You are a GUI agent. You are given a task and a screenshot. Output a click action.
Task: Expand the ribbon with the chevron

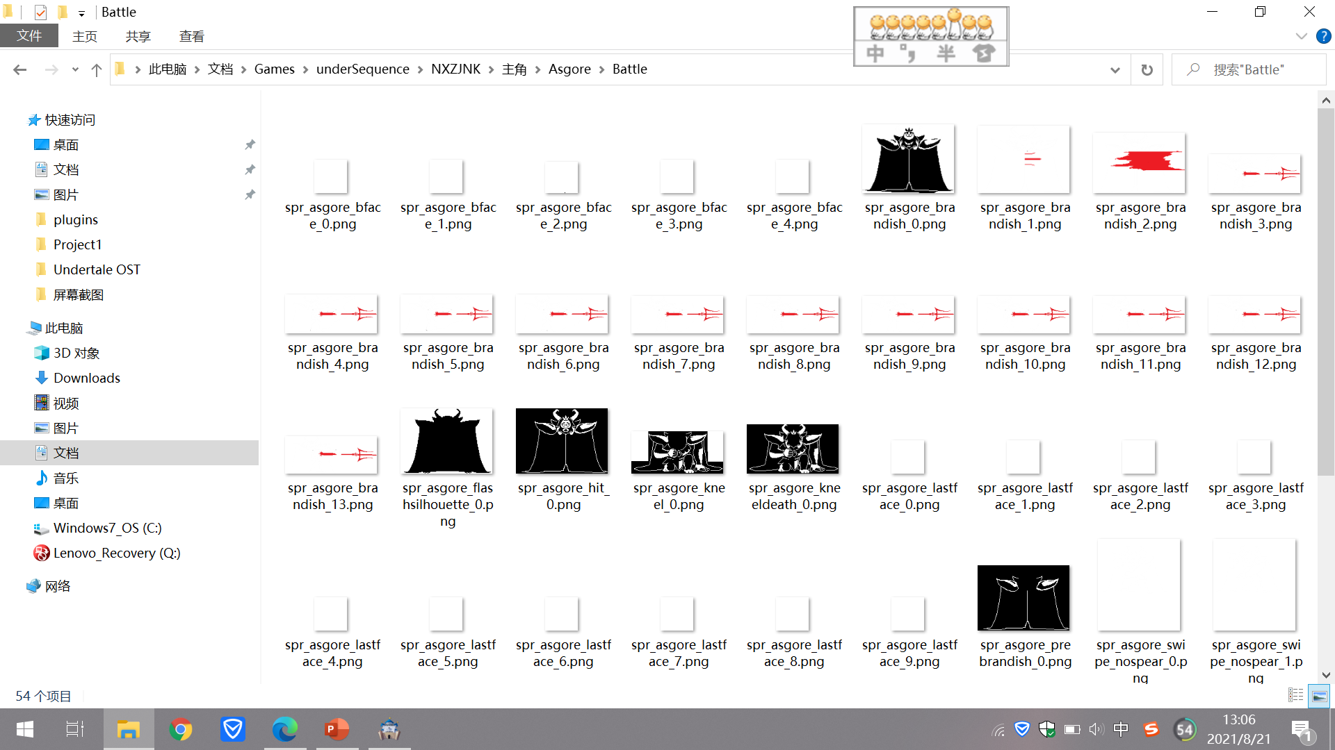point(1302,36)
